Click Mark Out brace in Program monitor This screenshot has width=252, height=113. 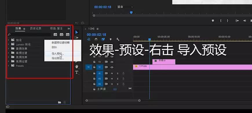click(228, 21)
